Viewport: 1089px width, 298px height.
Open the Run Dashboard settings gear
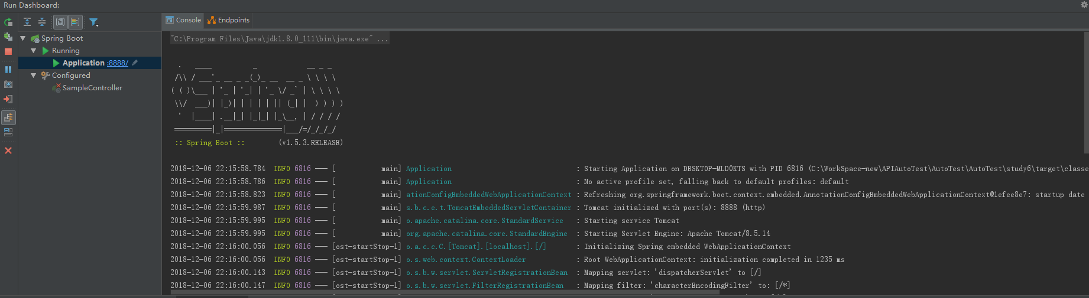[x=1084, y=5]
